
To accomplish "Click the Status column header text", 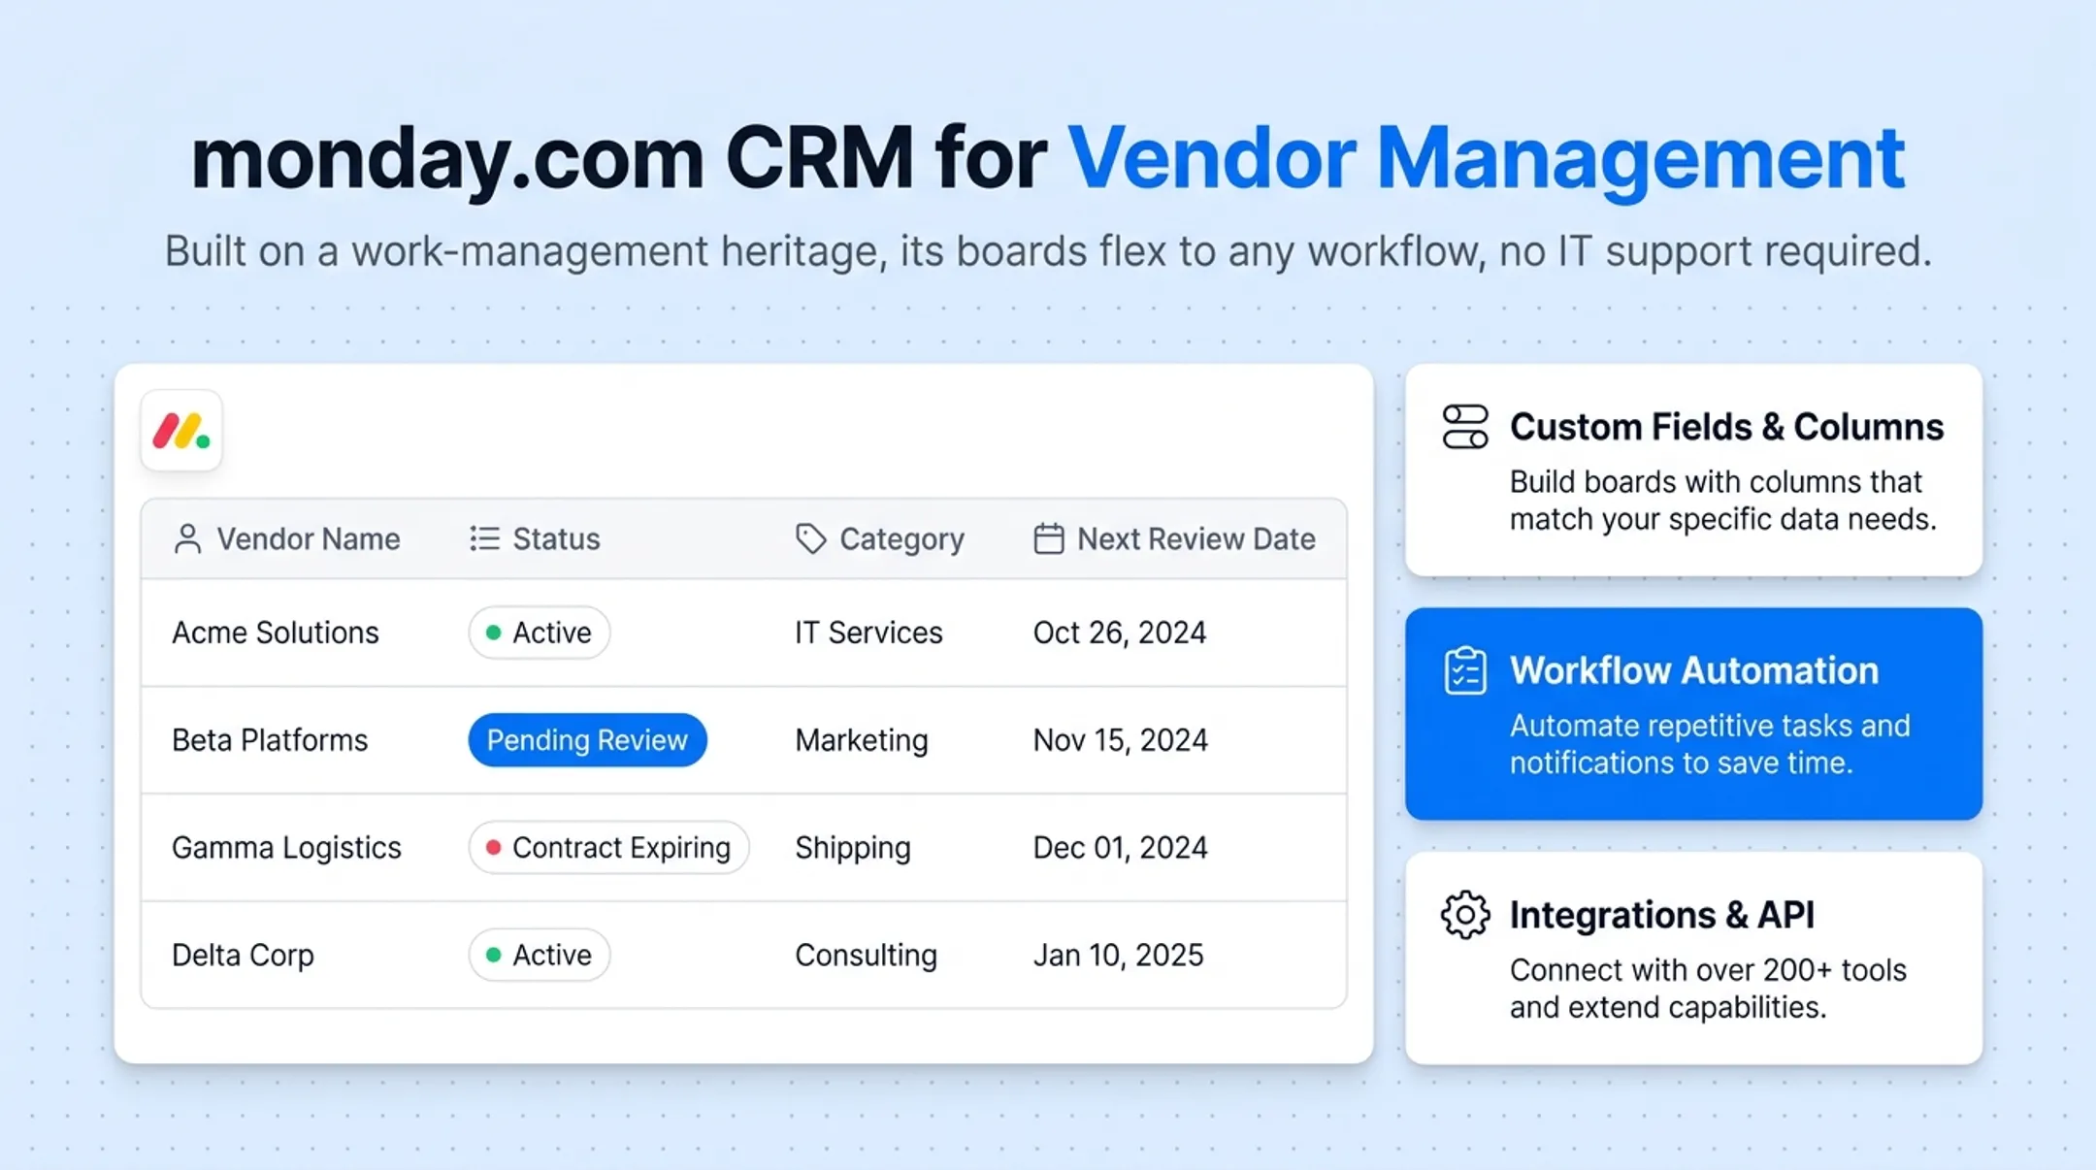I will [x=556, y=538].
